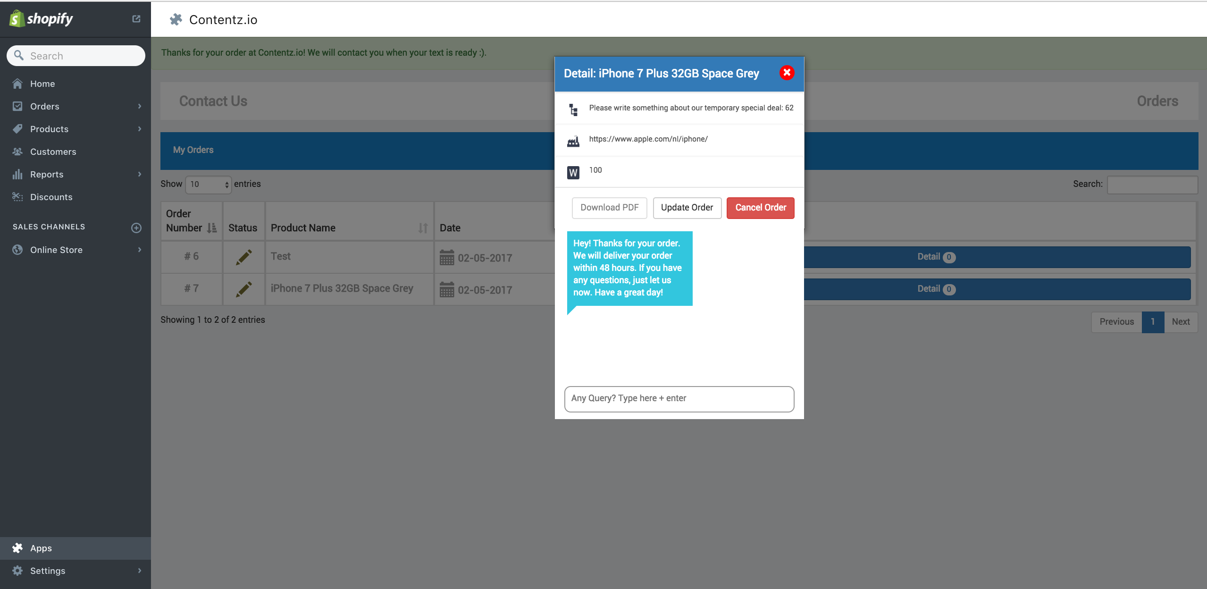
Task: Sort by Order Number column icon
Action: 212,228
